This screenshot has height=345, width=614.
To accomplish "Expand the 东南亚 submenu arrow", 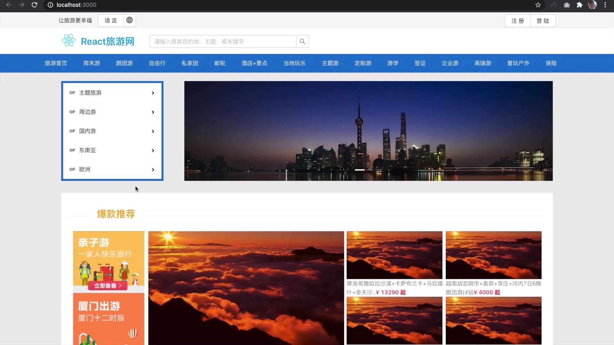I will [153, 150].
